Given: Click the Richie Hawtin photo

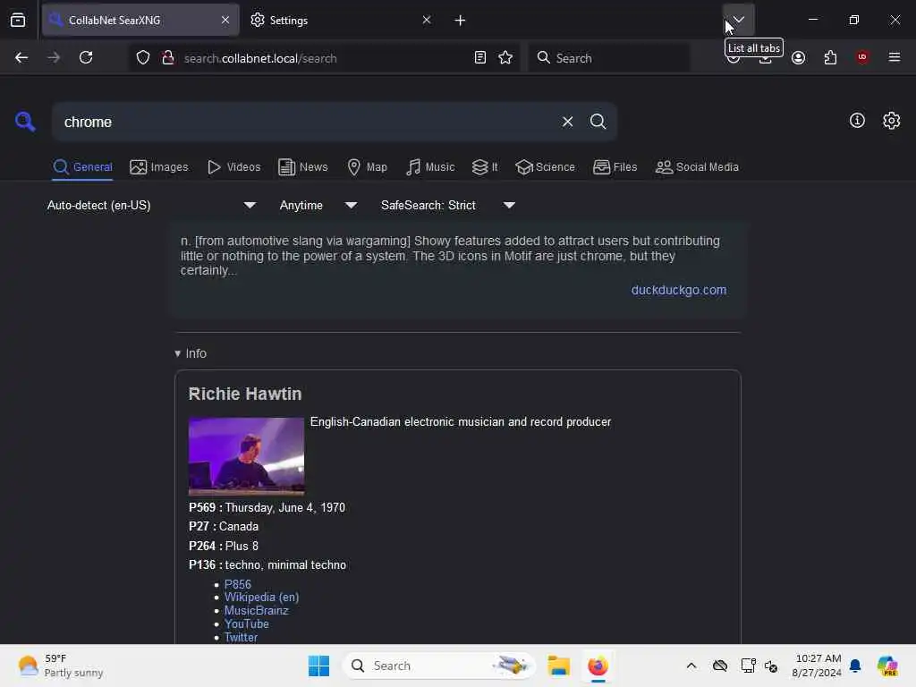Looking at the screenshot, I should pos(246,455).
